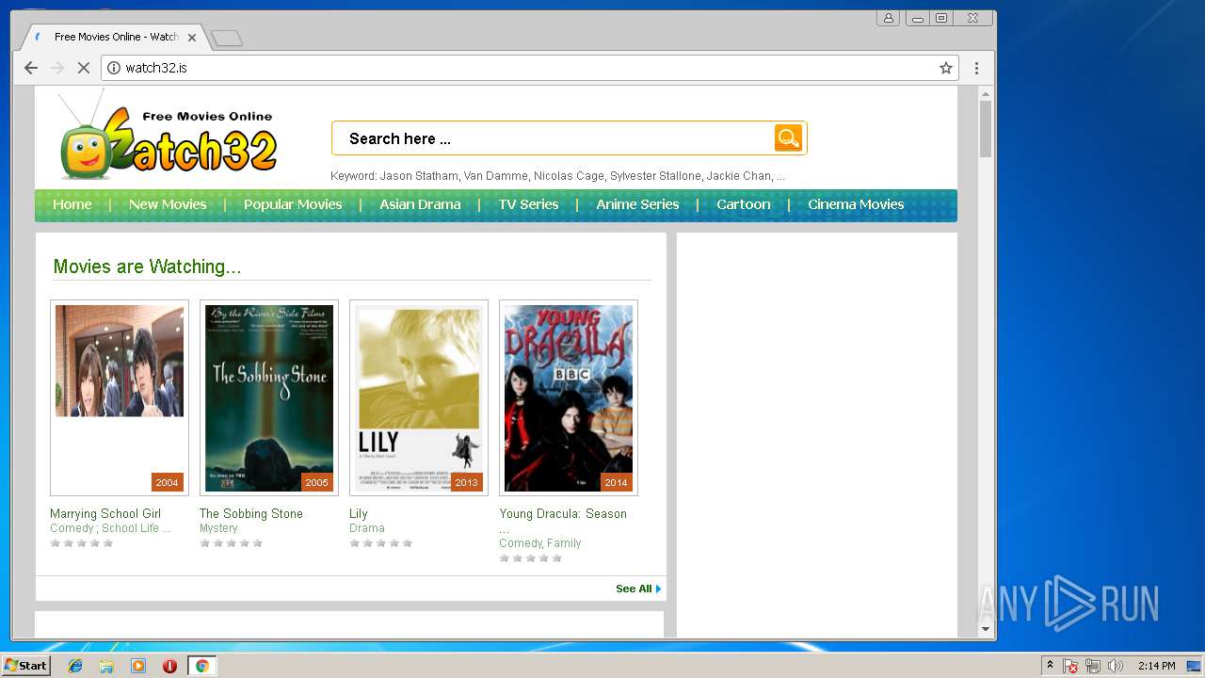Click the browser forward arrow

(x=57, y=68)
